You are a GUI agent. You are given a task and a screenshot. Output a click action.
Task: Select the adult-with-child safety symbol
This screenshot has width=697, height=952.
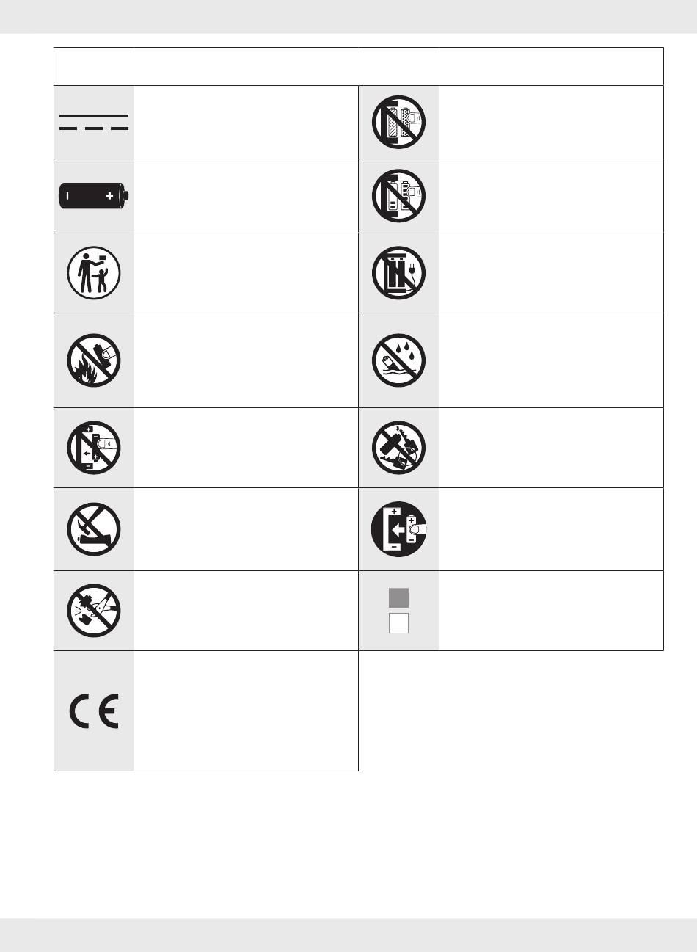tap(94, 273)
